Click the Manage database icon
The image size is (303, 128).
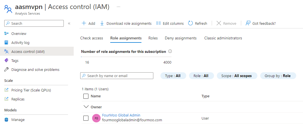tap(6, 120)
